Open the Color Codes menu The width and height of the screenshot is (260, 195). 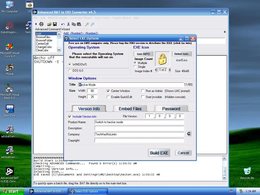point(102,18)
